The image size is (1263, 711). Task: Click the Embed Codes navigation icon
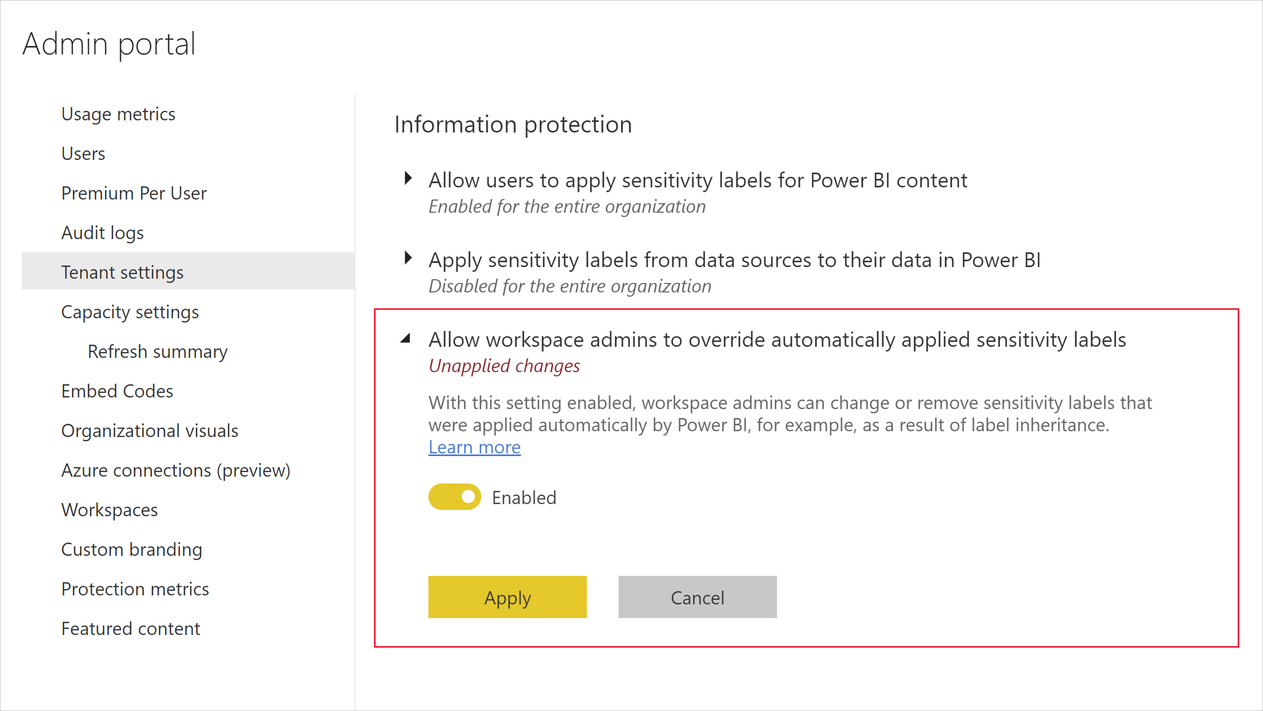(118, 391)
